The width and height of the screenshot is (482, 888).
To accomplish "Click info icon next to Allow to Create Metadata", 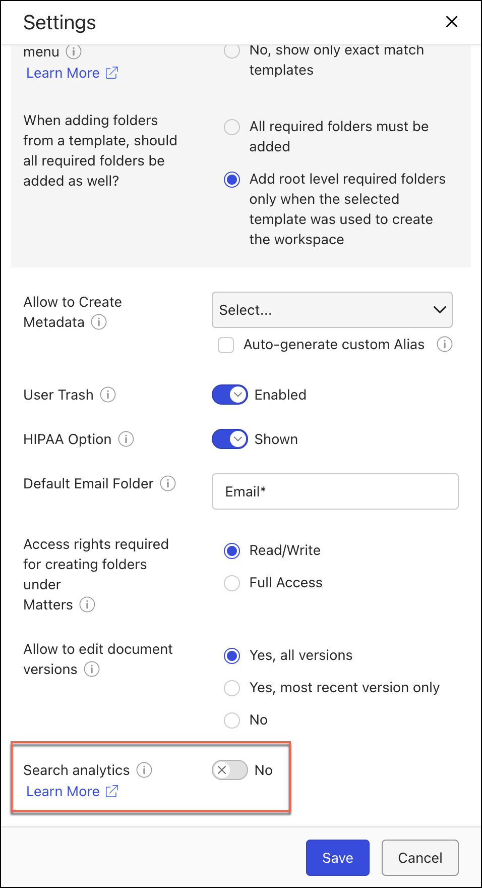I will [99, 322].
